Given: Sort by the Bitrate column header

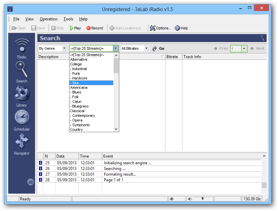Looking at the screenshot, I should click(x=173, y=57).
